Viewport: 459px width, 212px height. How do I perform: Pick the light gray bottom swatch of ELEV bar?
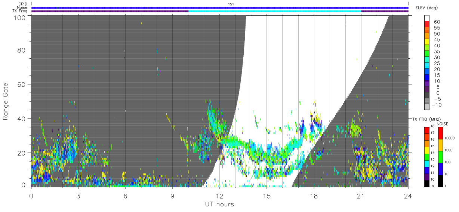(426, 108)
